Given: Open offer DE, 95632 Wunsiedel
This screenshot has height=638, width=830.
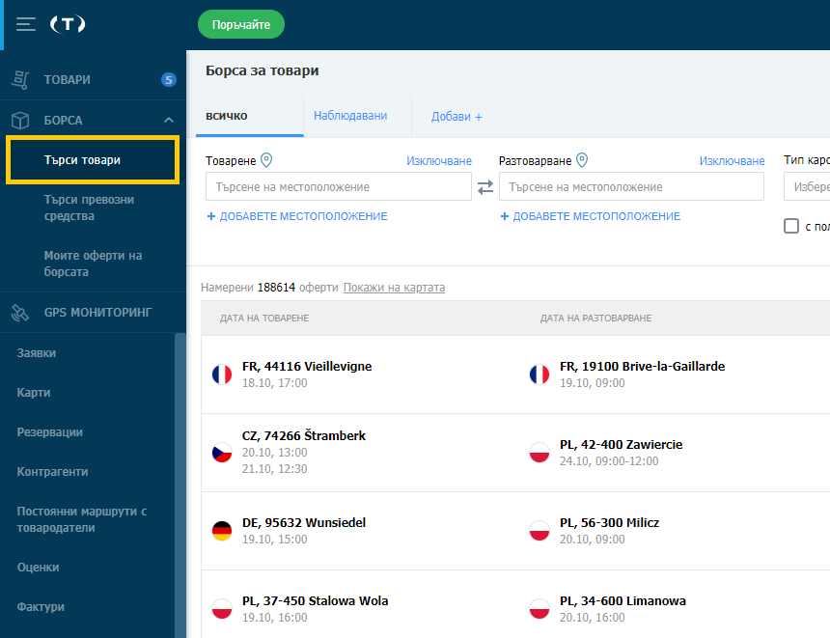Looking at the screenshot, I should pyautogui.click(x=304, y=522).
